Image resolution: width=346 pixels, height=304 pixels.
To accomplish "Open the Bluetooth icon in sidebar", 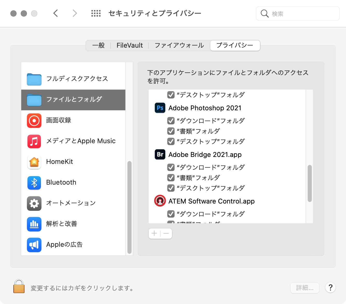I will coord(34,183).
